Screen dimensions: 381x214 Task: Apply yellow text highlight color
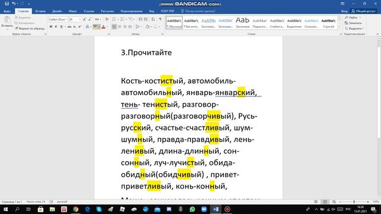click(x=95, y=27)
